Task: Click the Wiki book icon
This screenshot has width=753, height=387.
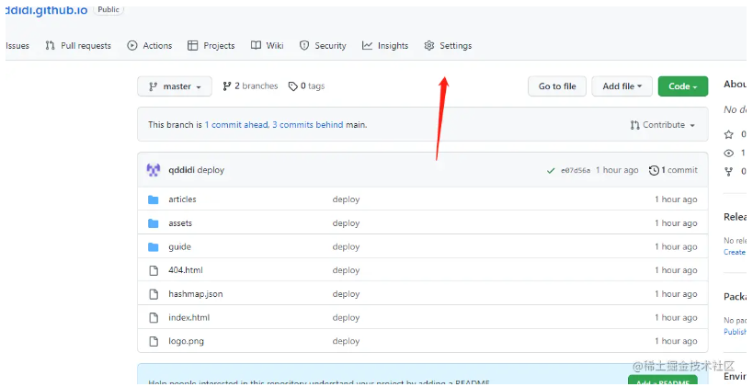Action: click(x=256, y=46)
